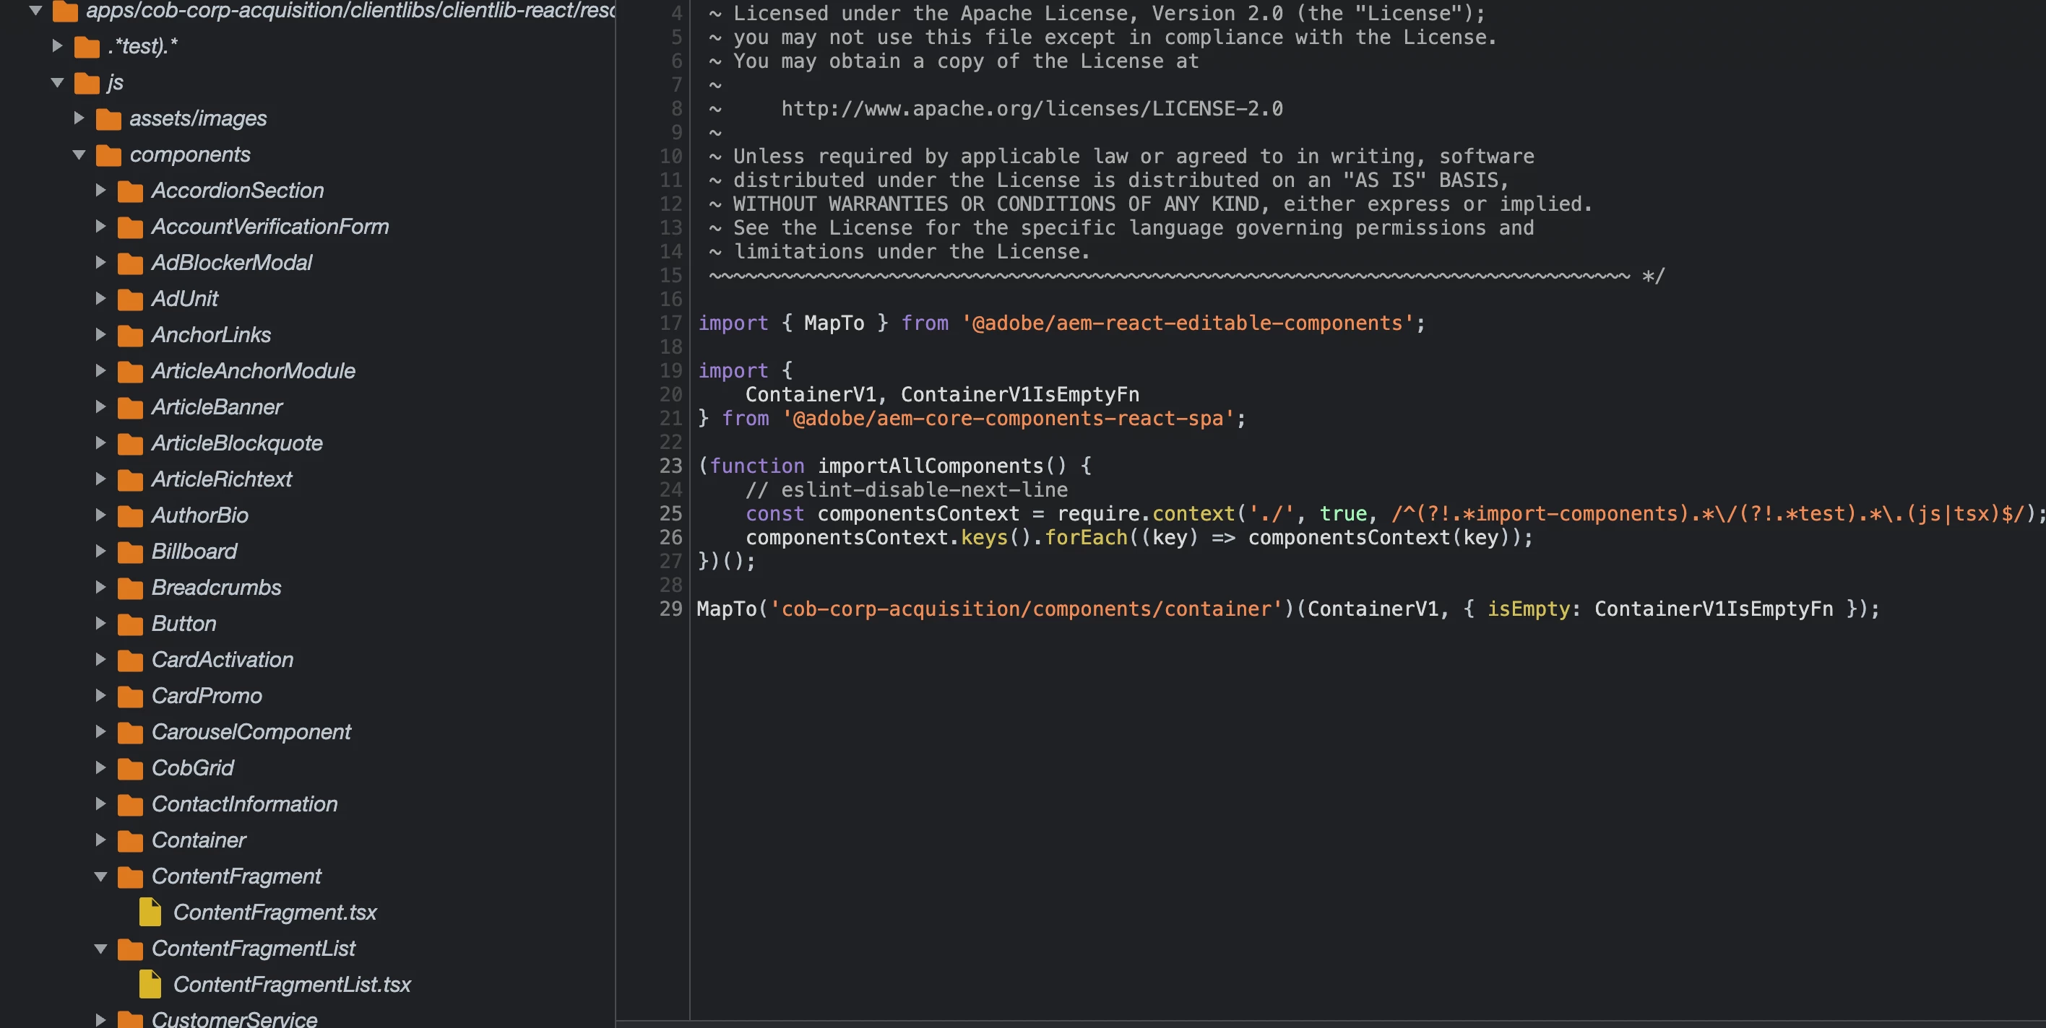Viewport: 2046px width, 1028px height.
Task: Click the Button component folder icon
Action: (x=129, y=624)
